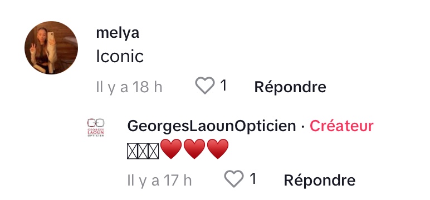The image size is (430, 200).
Task: Tap the heart on GeorgesLaounOpticien's reply
Action: point(234,179)
